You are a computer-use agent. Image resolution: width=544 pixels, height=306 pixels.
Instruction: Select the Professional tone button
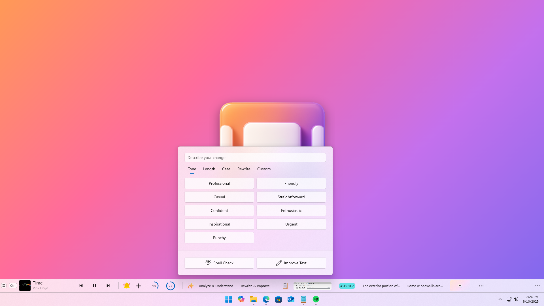[219, 183]
